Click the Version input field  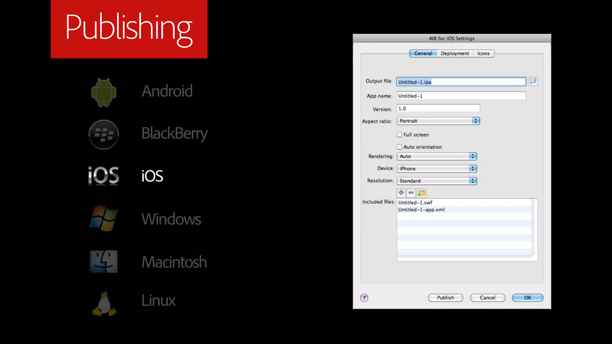438,108
